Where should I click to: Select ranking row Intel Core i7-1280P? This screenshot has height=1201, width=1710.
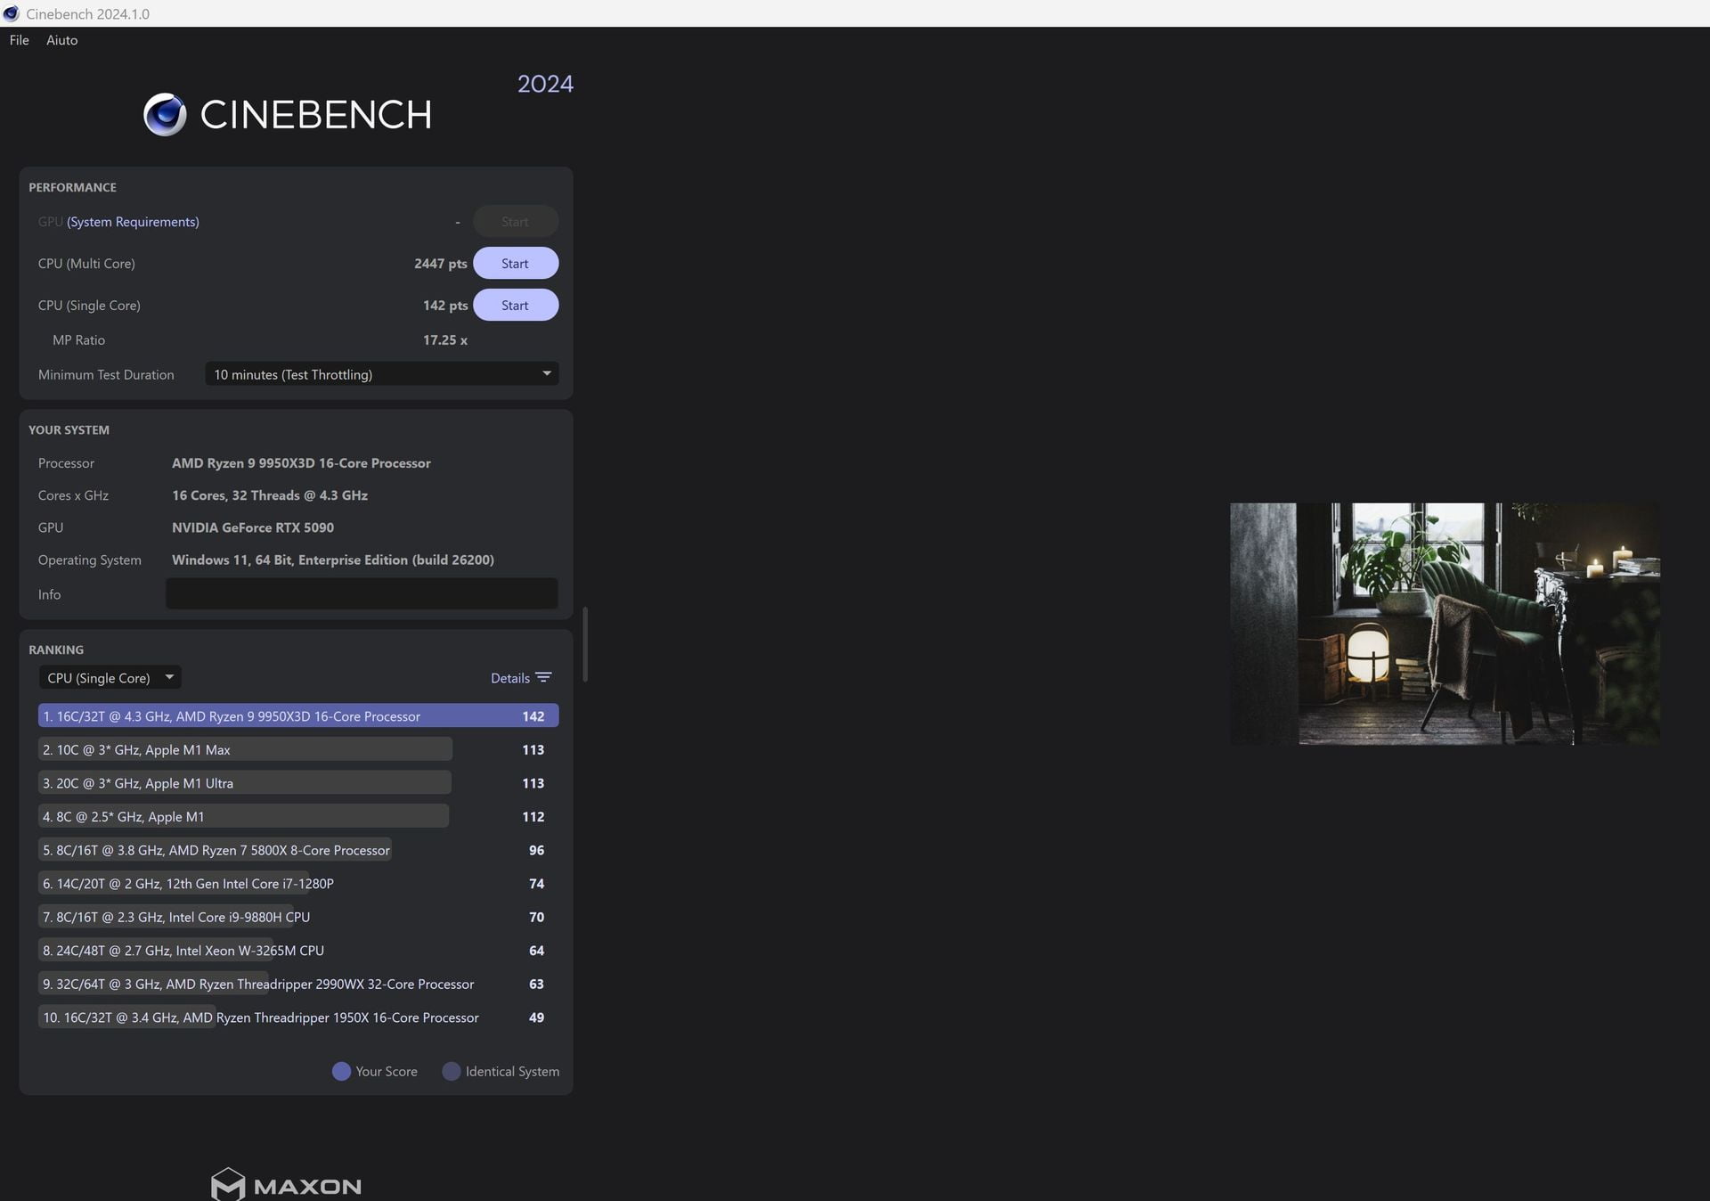coord(298,884)
